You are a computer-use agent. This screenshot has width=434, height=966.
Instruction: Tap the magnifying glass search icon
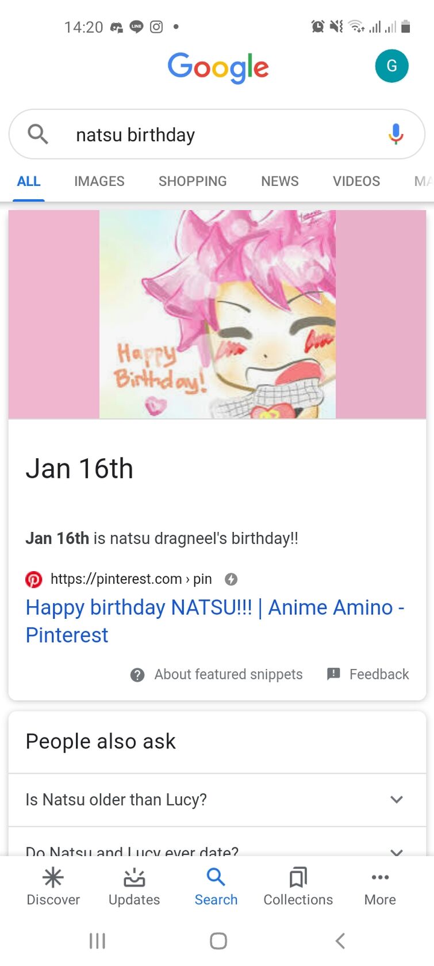pyautogui.click(x=38, y=134)
